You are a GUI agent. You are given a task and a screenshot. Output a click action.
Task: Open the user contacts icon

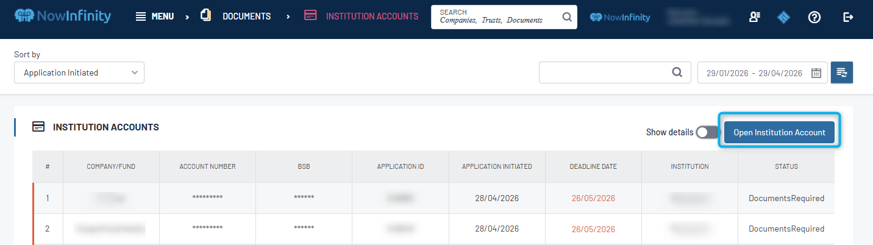tap(755, 17)
